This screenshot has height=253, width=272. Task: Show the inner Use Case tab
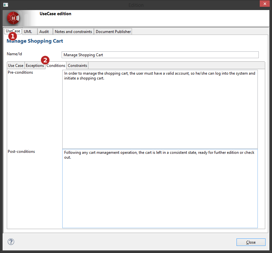[x=15, y=66]
